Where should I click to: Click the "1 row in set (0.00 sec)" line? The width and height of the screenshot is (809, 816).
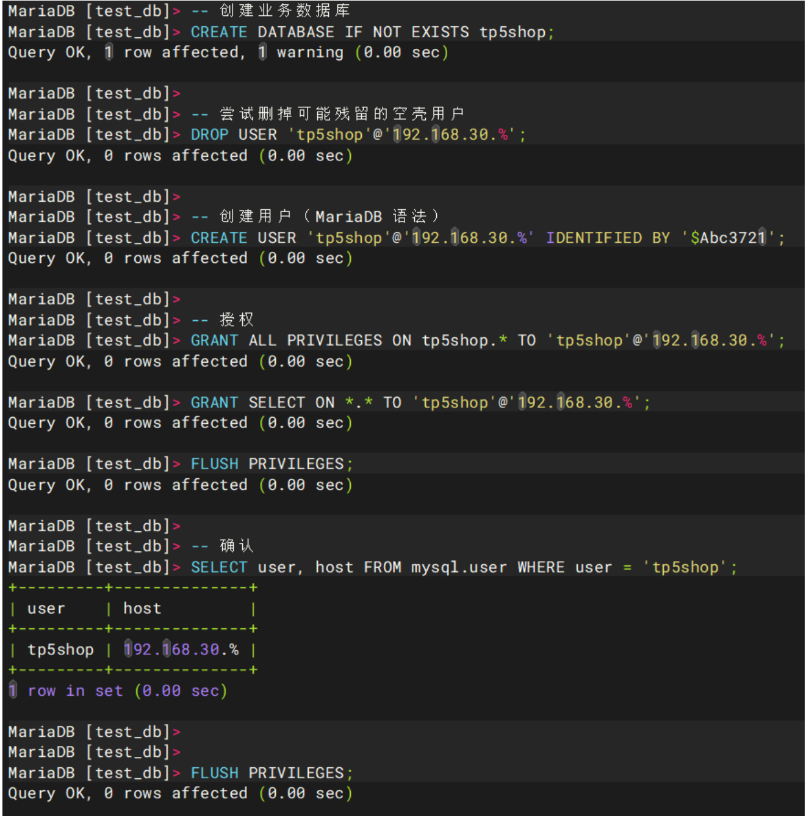pos(118,691)
